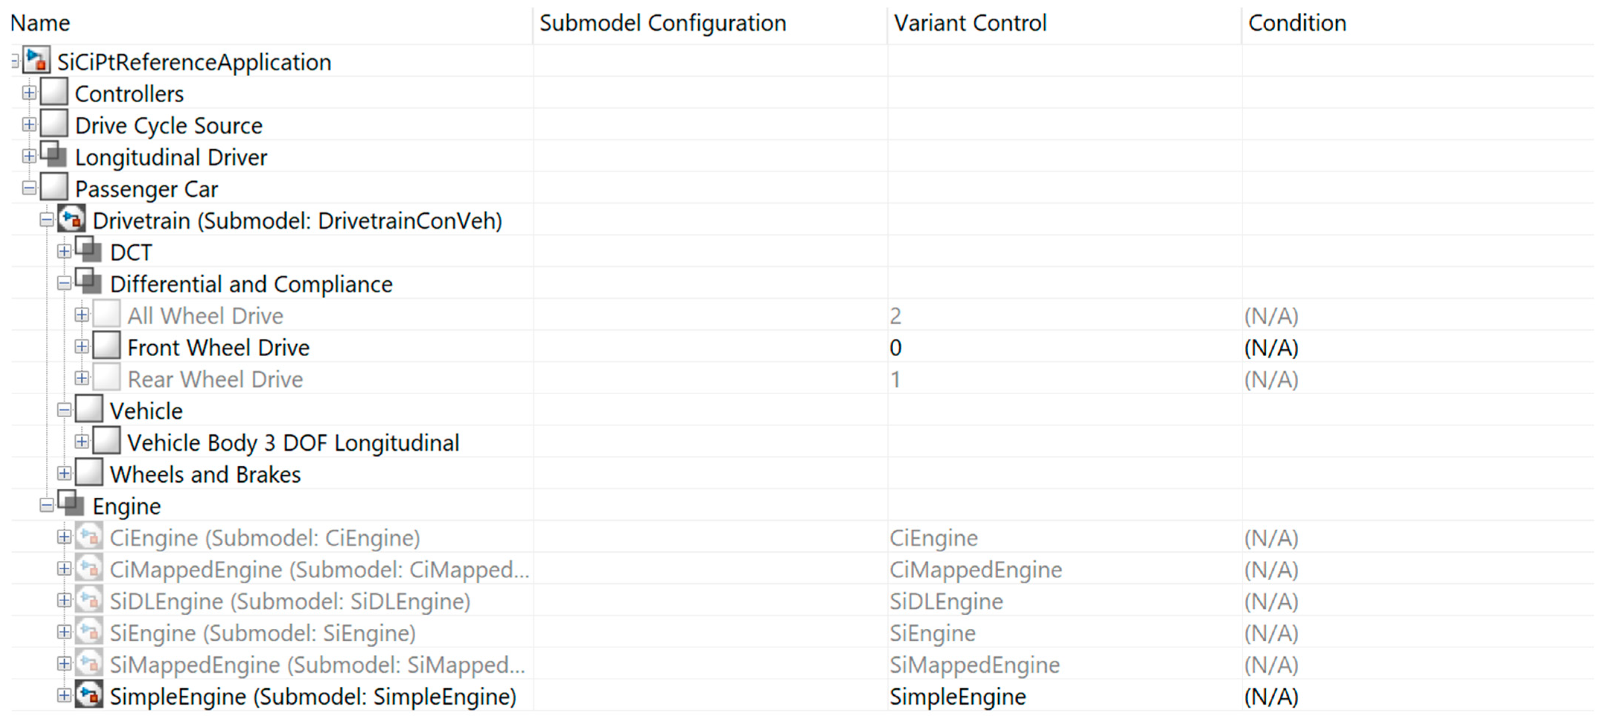1611x724 pixels.
Task: Click the SiCiPtReferenceApplication model icon
Action: pyautogui.click(x=37, y=61)
